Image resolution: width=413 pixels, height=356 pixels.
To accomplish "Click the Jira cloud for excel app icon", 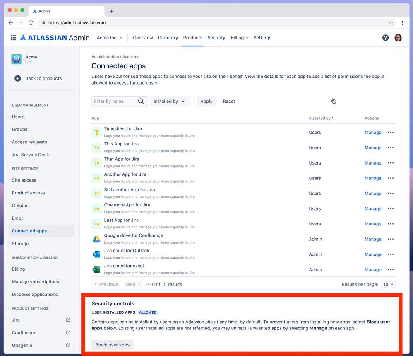I will [x=96, y=269].
